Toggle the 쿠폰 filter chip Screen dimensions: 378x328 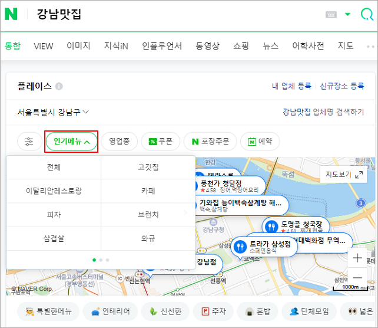tap(160, 142)
